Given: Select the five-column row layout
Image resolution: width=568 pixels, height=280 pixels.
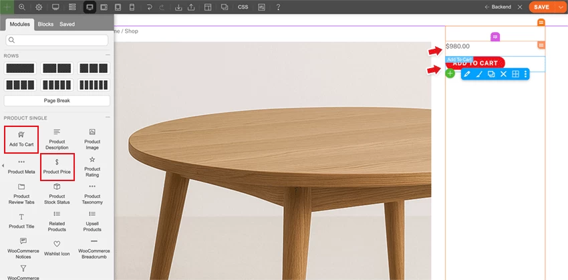Looking at the screenshot, I should click(57, 85).
